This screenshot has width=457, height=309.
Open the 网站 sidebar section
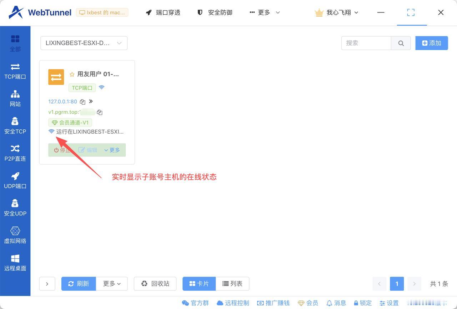[x=15, y=99]
